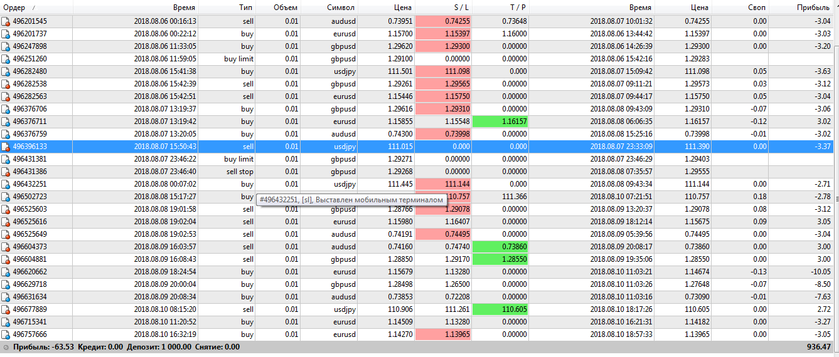Click red stop loss cell 0.74495
This screenshot has height=357, width=839.
(x=444, y=234)
